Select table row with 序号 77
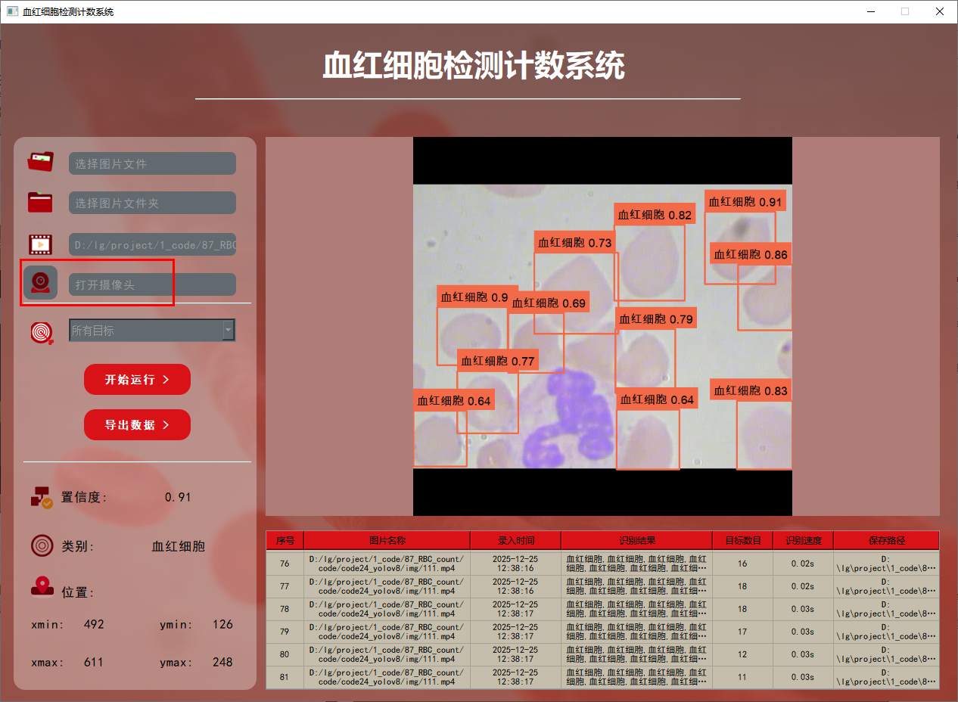This screenshot has width=958, height=702. pyautogui.click(x=602, y=586)
